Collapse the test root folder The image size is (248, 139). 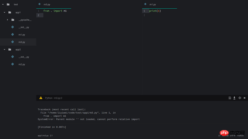[3, 5]
